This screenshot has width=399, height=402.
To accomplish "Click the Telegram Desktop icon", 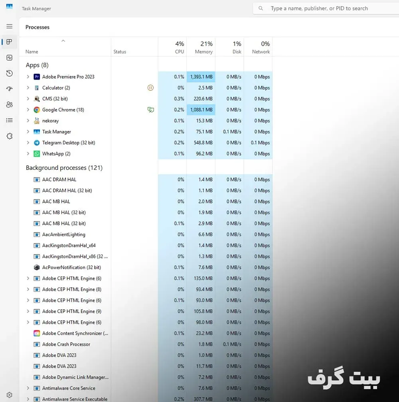I will coord(37,143).
